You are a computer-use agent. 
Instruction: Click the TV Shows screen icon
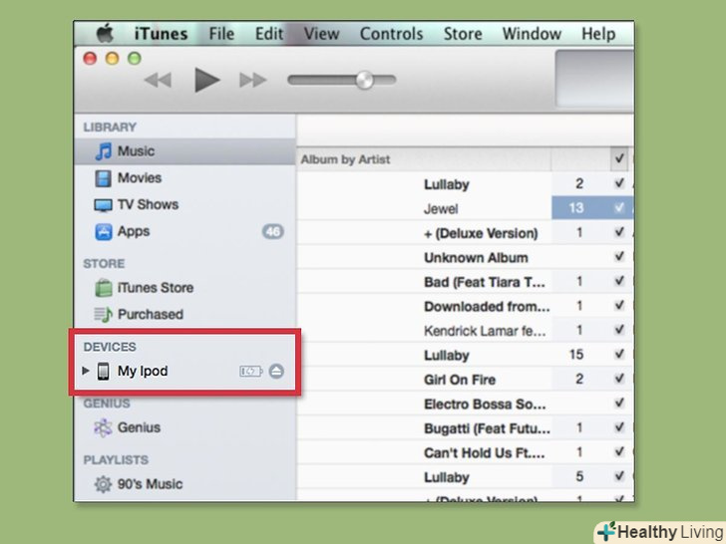[x=104, y=205]
